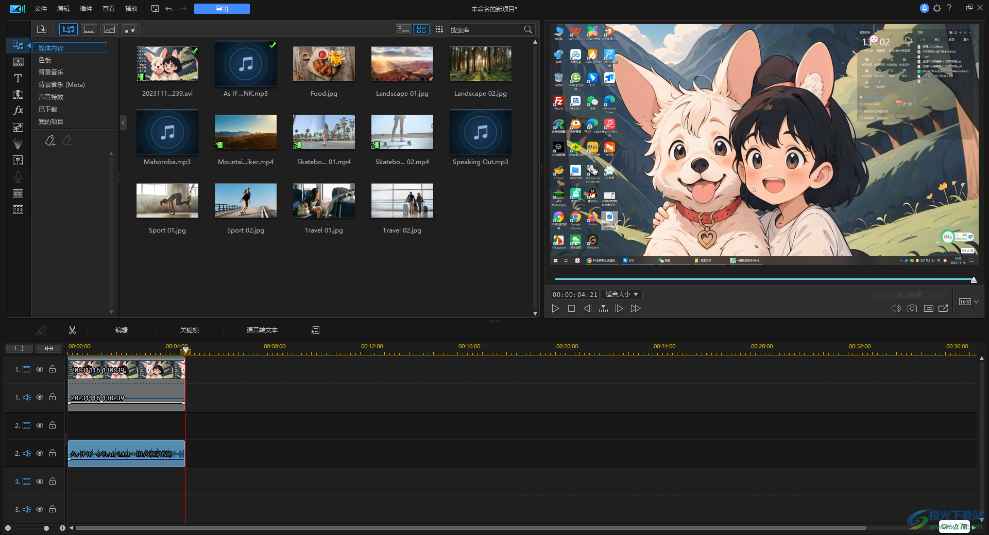The height and width of the screenshot is (535, 989).
Task: Undo the last action
Action: (169, 9)
